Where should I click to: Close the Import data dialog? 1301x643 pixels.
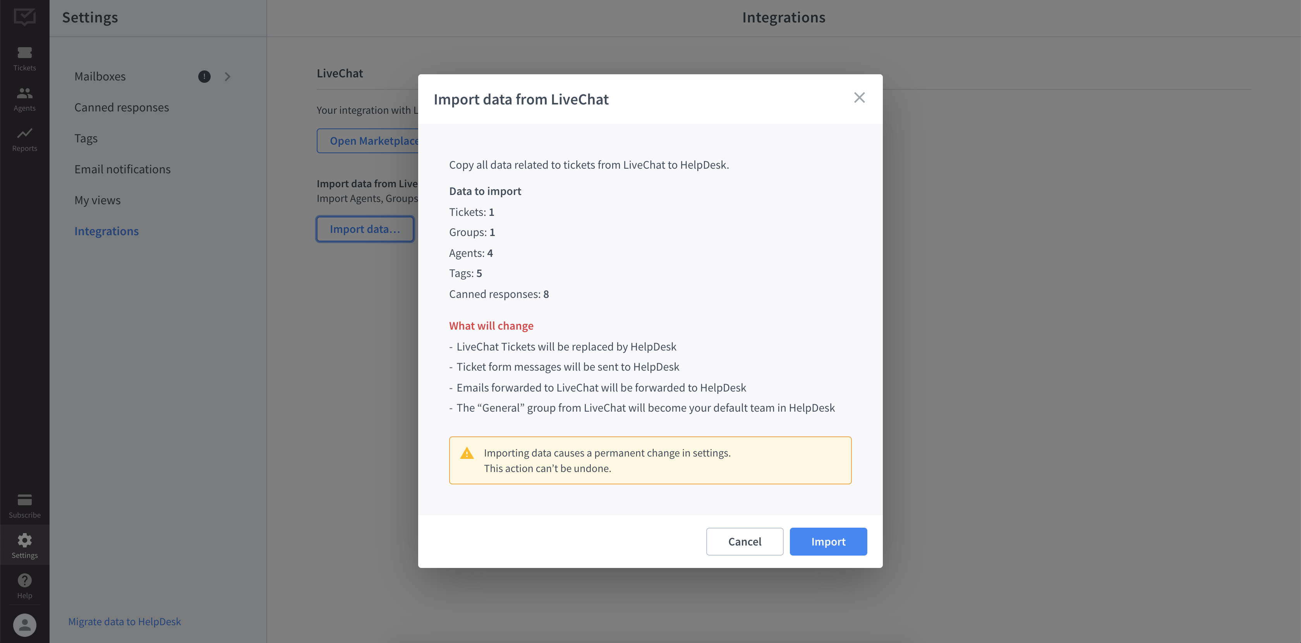click(x=860, y=97)
